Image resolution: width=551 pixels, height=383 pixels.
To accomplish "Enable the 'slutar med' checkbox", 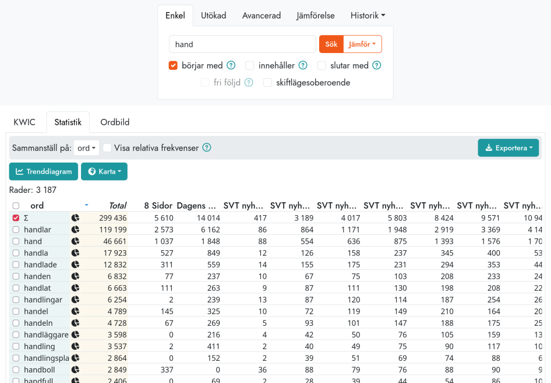I will (322, 65).
